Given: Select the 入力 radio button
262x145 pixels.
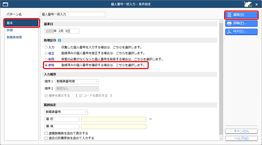Looking at the screenshot, I should pos(46,47).
